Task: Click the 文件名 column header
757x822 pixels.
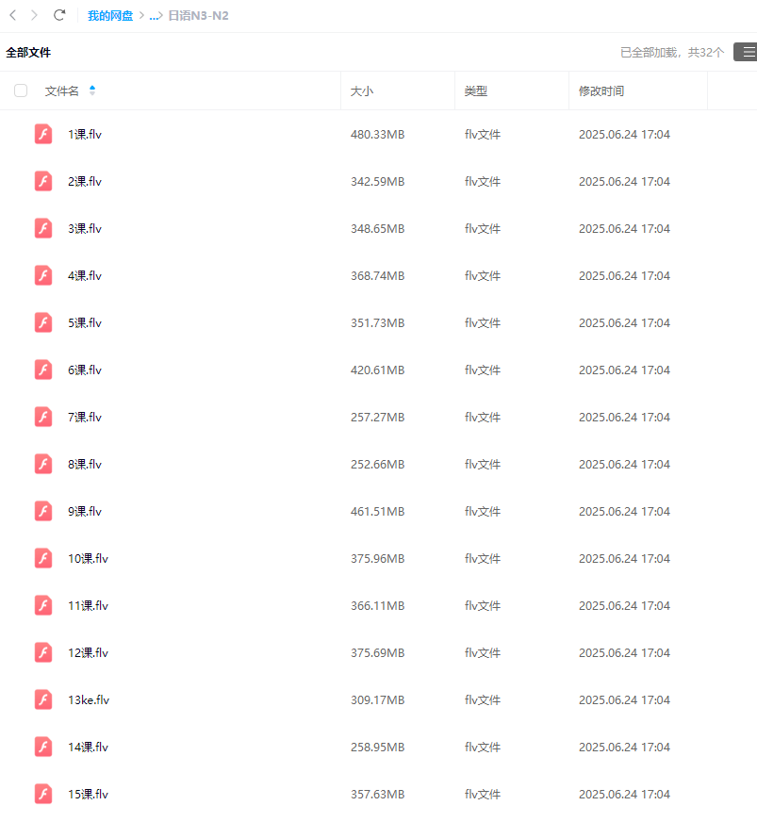Action: tap(62, 91)
